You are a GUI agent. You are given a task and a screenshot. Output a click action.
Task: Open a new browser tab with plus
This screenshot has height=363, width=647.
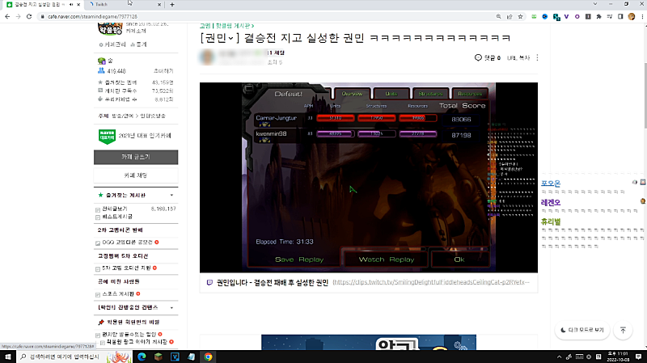coord(172,5)
